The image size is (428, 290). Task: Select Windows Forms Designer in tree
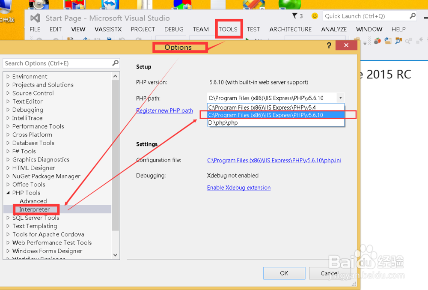tap(47, 251)
